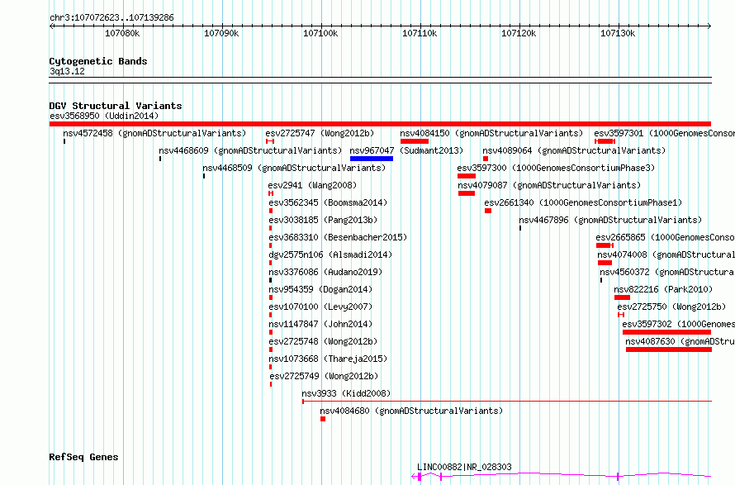This screenshot has width=735, height=485.
Task: Click esv3038185 (Pang2013b) label
Action: click(323, 220)
